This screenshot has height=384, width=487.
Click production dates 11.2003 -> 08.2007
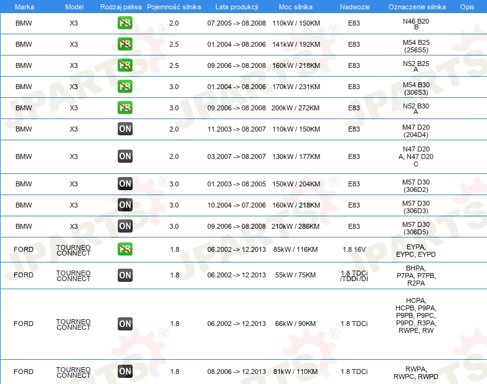tap(237, 129)
